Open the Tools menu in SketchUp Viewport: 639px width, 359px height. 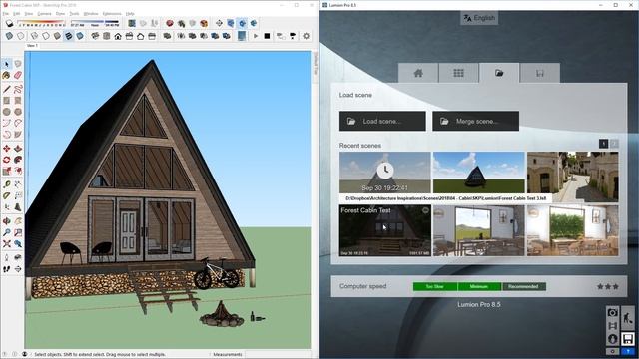point(74,14)
